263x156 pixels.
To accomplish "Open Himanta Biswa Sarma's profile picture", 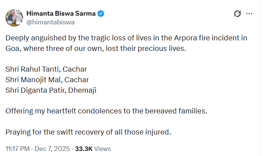I will [13, 18].
